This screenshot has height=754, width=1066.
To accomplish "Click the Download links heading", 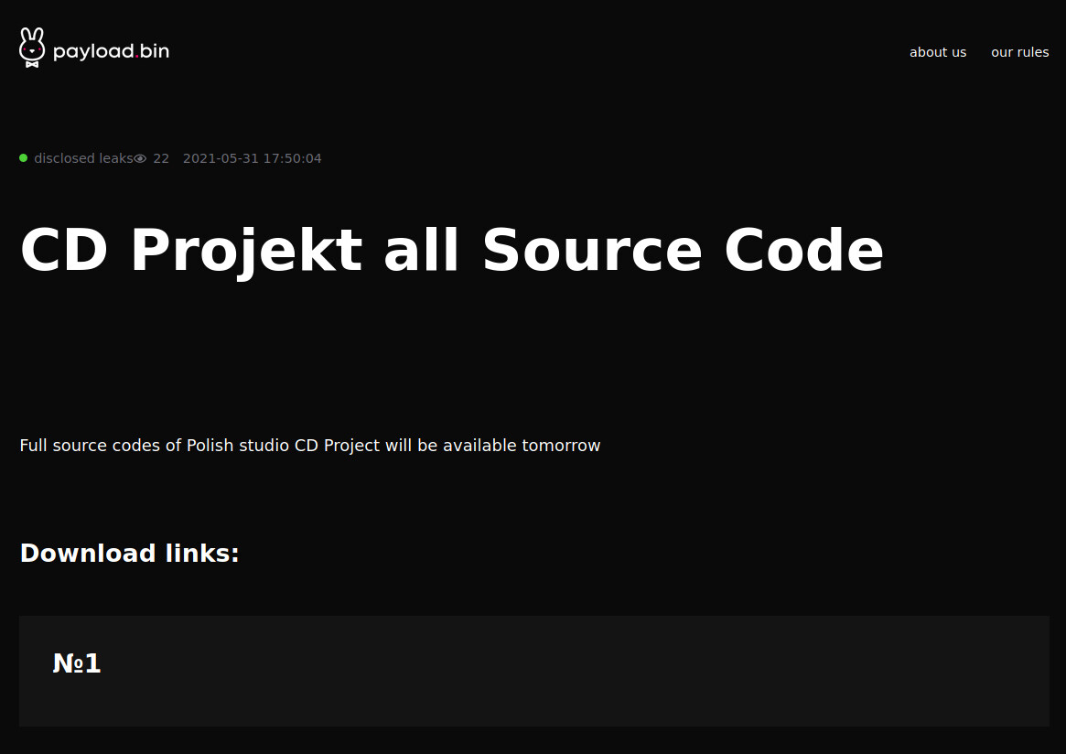I will [129, 553].
